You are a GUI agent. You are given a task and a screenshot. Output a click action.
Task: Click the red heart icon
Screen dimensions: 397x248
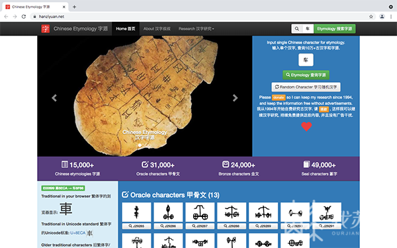(x=306, y=126)
